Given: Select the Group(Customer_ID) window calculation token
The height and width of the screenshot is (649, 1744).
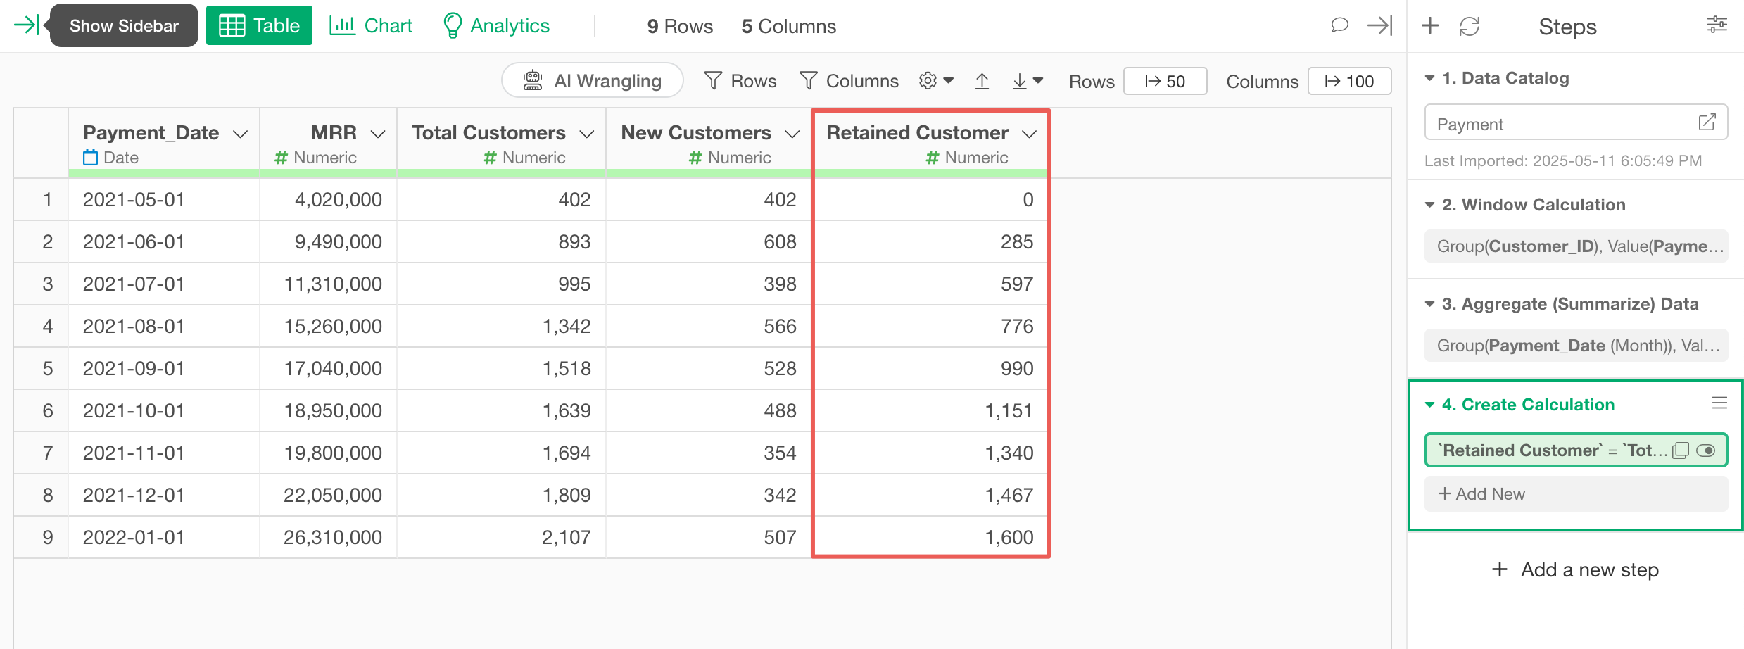Looking at the screenshot, I should point(1576,246).
